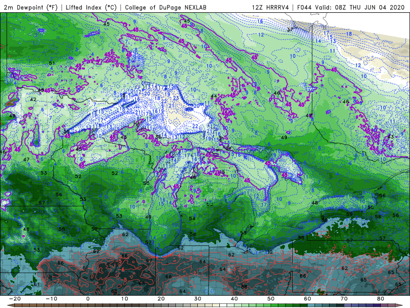Click the "40" color scale label
This screenshot has width=410, height=308.
234,299
